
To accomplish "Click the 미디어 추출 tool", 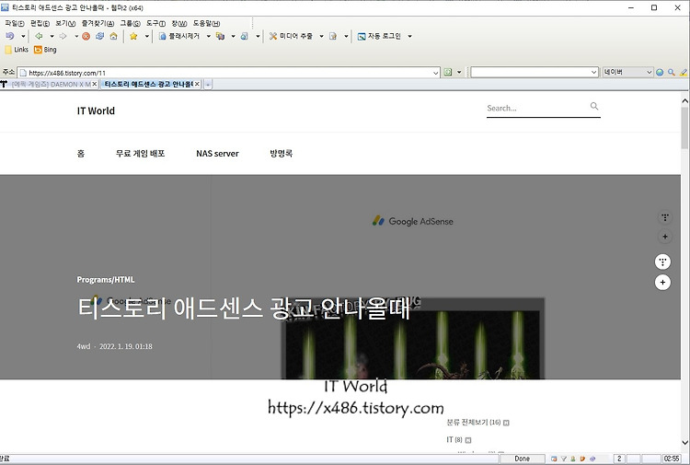I will [x=291, y=36].
